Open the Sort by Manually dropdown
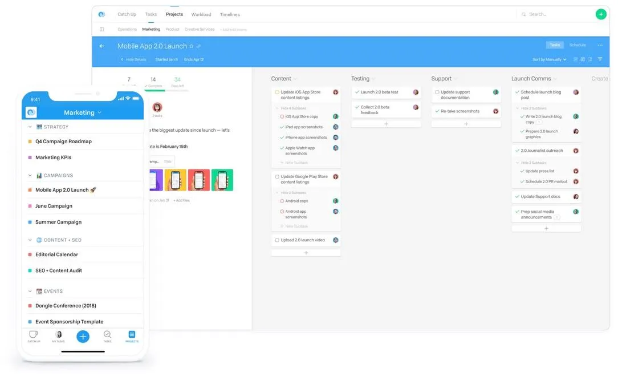 (x=550, y=59)
